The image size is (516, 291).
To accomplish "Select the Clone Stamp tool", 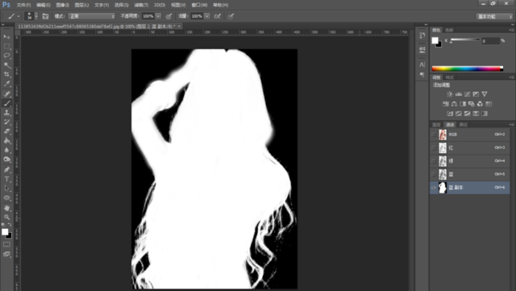I will tap(6, 112).
